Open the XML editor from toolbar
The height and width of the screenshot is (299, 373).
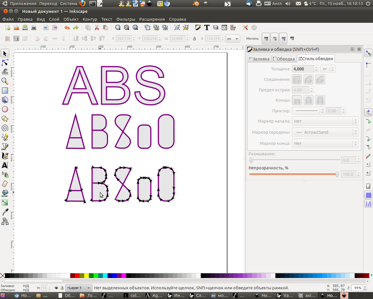224,27
